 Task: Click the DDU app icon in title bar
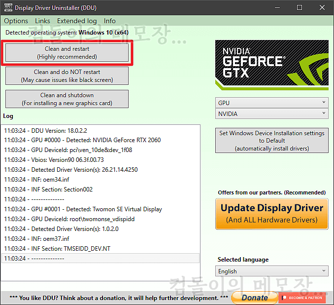(x=8, y=7)
